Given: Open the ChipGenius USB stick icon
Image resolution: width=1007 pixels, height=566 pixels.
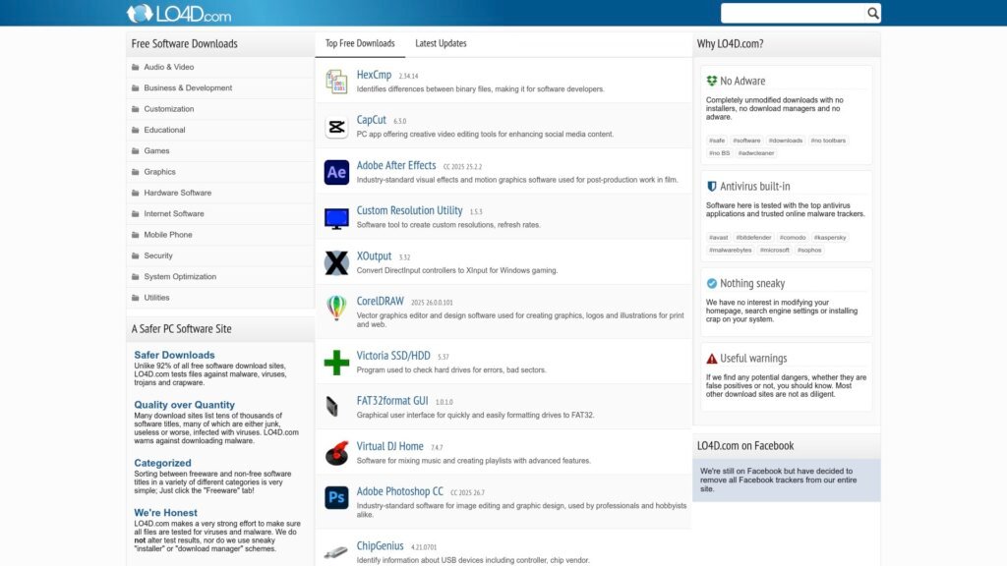Looking at the screenshot, I should pyautogui.click(x=336, y=552).
